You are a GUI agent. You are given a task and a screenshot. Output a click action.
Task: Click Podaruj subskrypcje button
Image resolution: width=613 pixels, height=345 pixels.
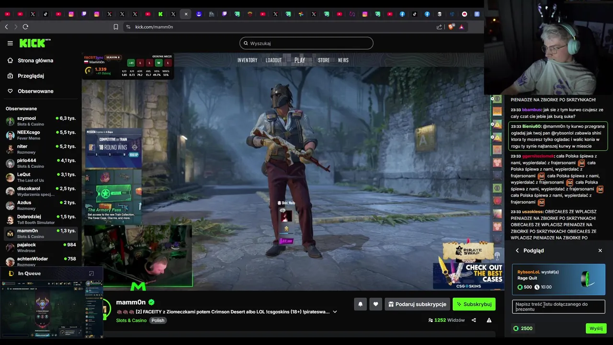tap(417, 304)
